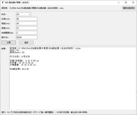The width and height of the screenshot is (137, 115).
Task: Open the site dropdown showing US
Action: [x=24, y=14]
